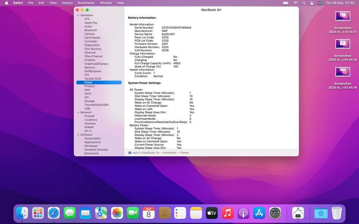Select Bluetooth in the sidebar
Viewport: 359px width, 224px height.
click(x=91, y=30)
